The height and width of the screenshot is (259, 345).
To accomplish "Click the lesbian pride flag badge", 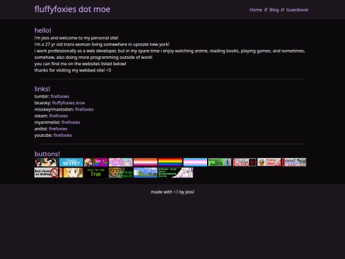I will 146,162.
